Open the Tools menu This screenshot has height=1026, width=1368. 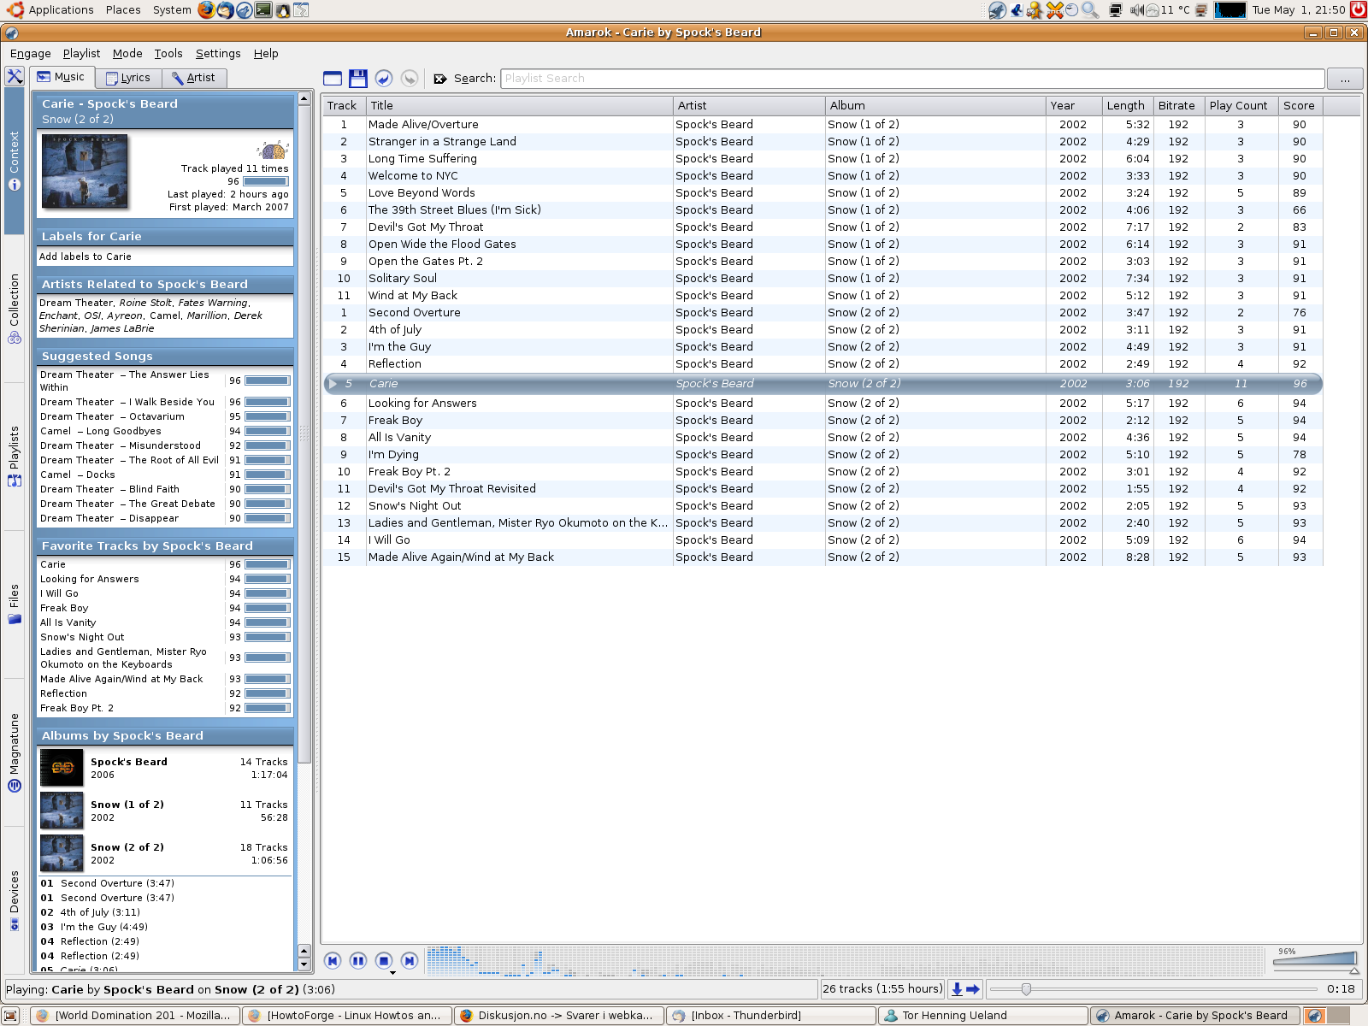168,53
